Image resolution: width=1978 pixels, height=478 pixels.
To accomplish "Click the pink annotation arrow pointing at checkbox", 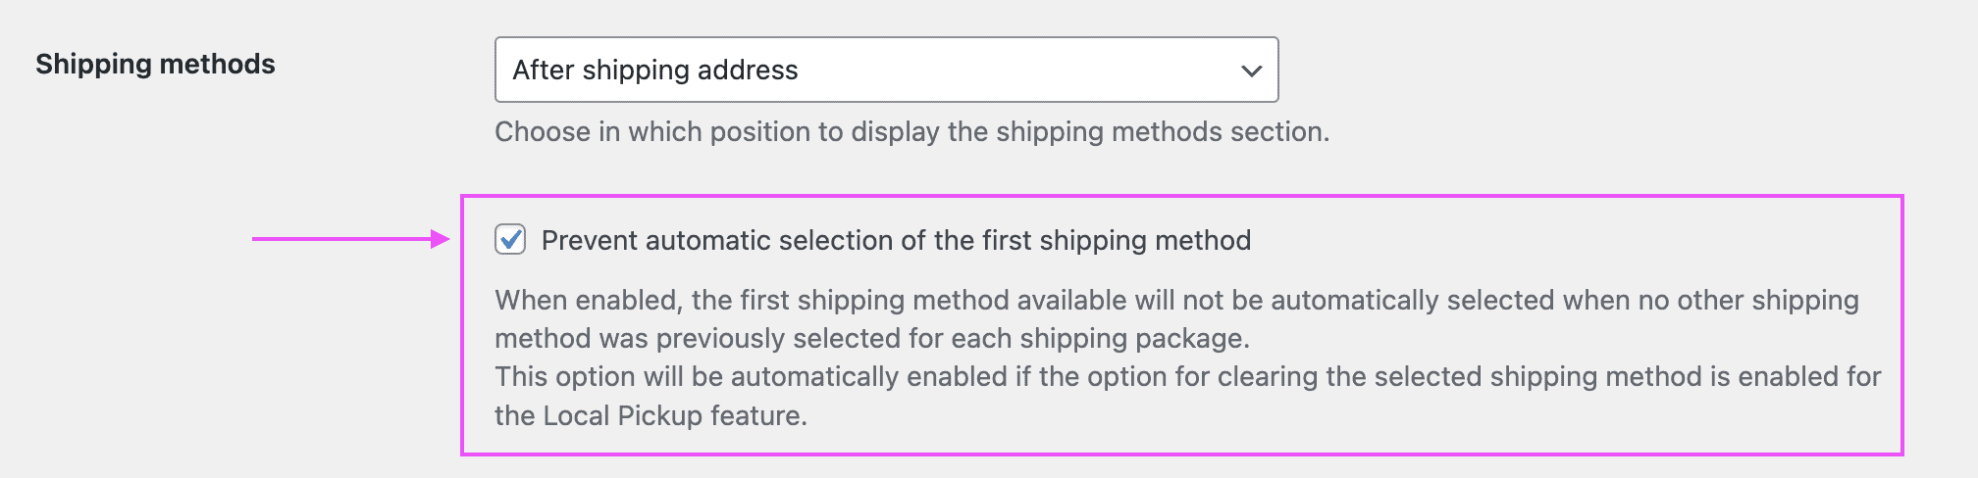I will (350, 239).
